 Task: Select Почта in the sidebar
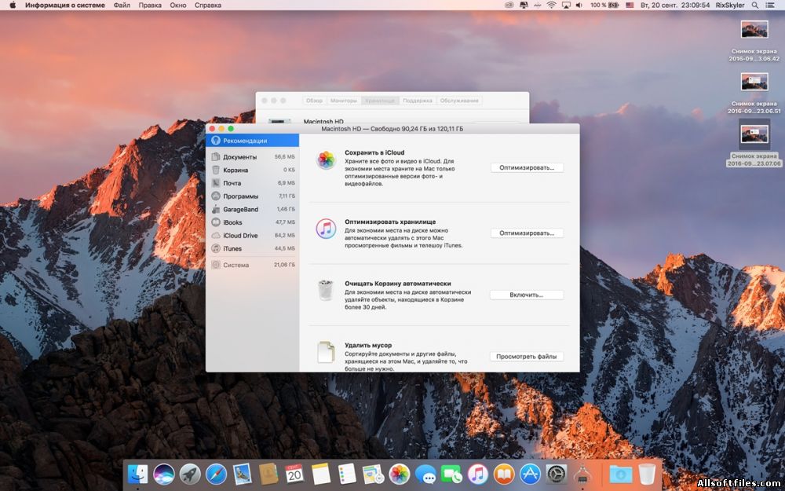coord(252,183)
